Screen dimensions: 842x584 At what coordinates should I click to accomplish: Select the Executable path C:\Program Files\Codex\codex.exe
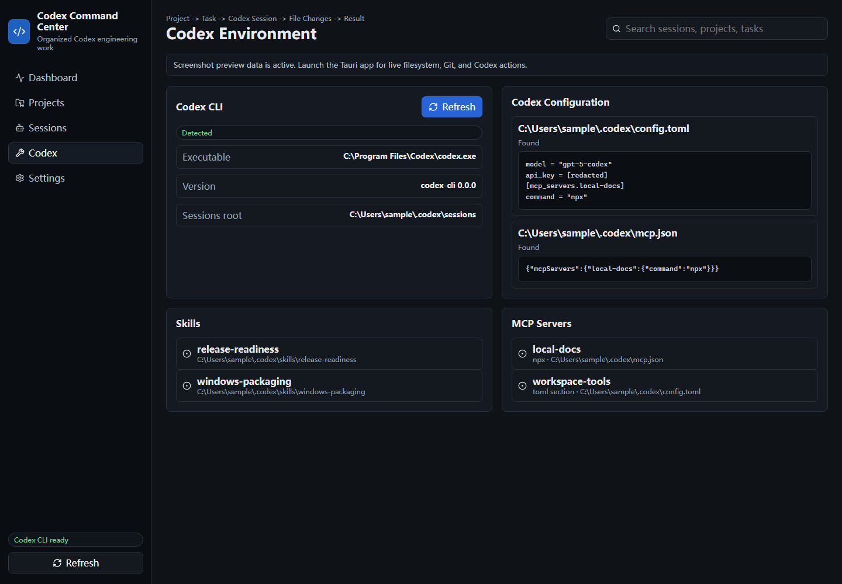409,156
